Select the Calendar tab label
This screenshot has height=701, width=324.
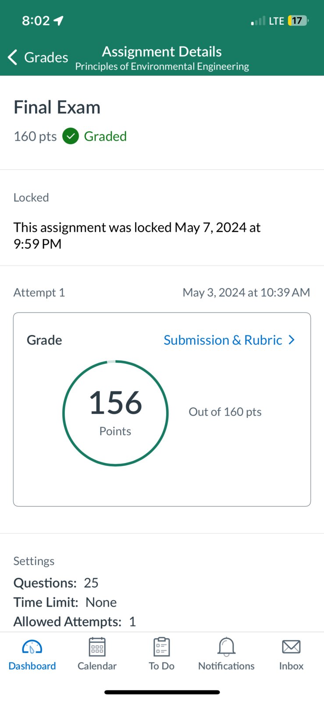(97, 665)
